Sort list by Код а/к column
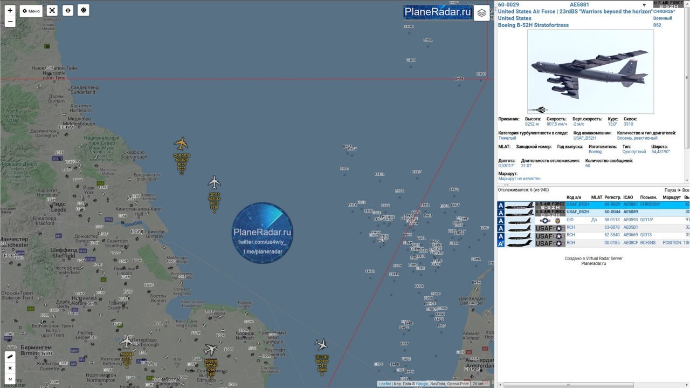This screenshot has height=388, width=690. 574,198
